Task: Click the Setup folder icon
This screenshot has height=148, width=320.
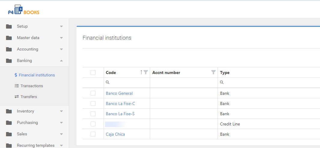Action: pyautogui.click(x=9, y=26)
